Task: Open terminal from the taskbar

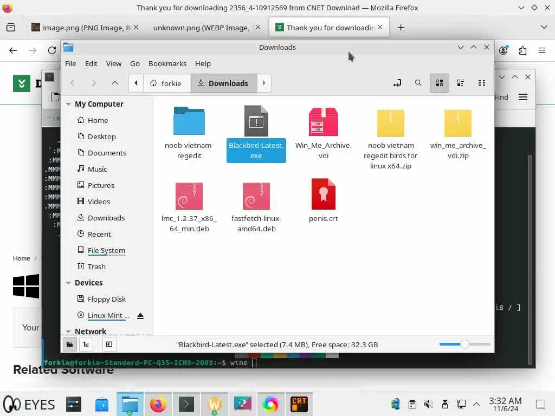Action: 186,404
